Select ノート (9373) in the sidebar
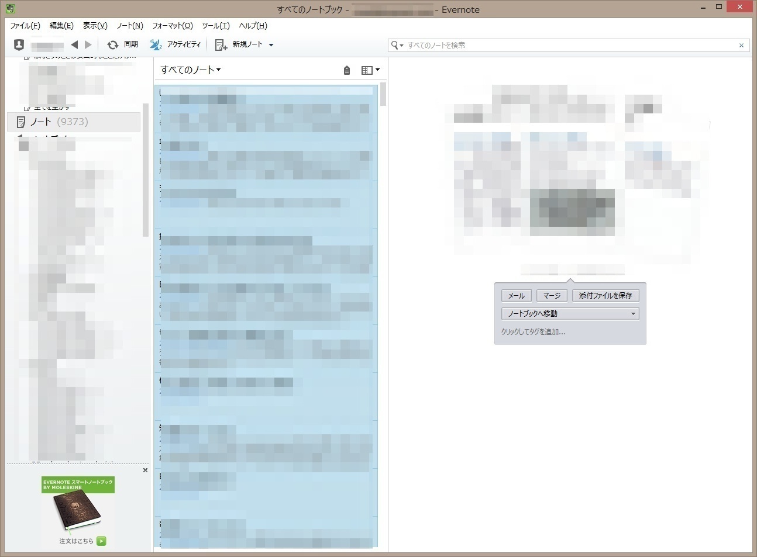757x557 pixels. tap(74, 122)
